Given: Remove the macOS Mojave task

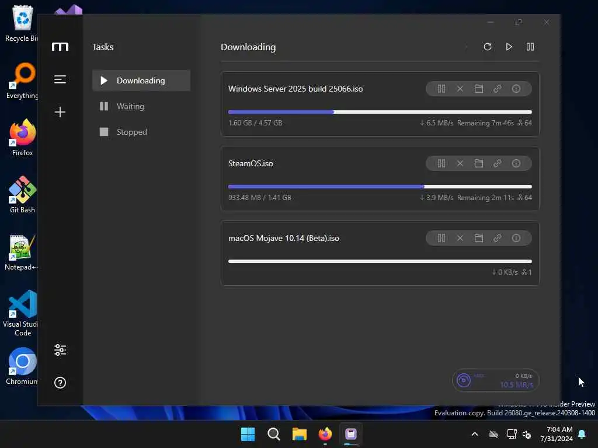Looking at the screenshot, I should pos(460,238).
